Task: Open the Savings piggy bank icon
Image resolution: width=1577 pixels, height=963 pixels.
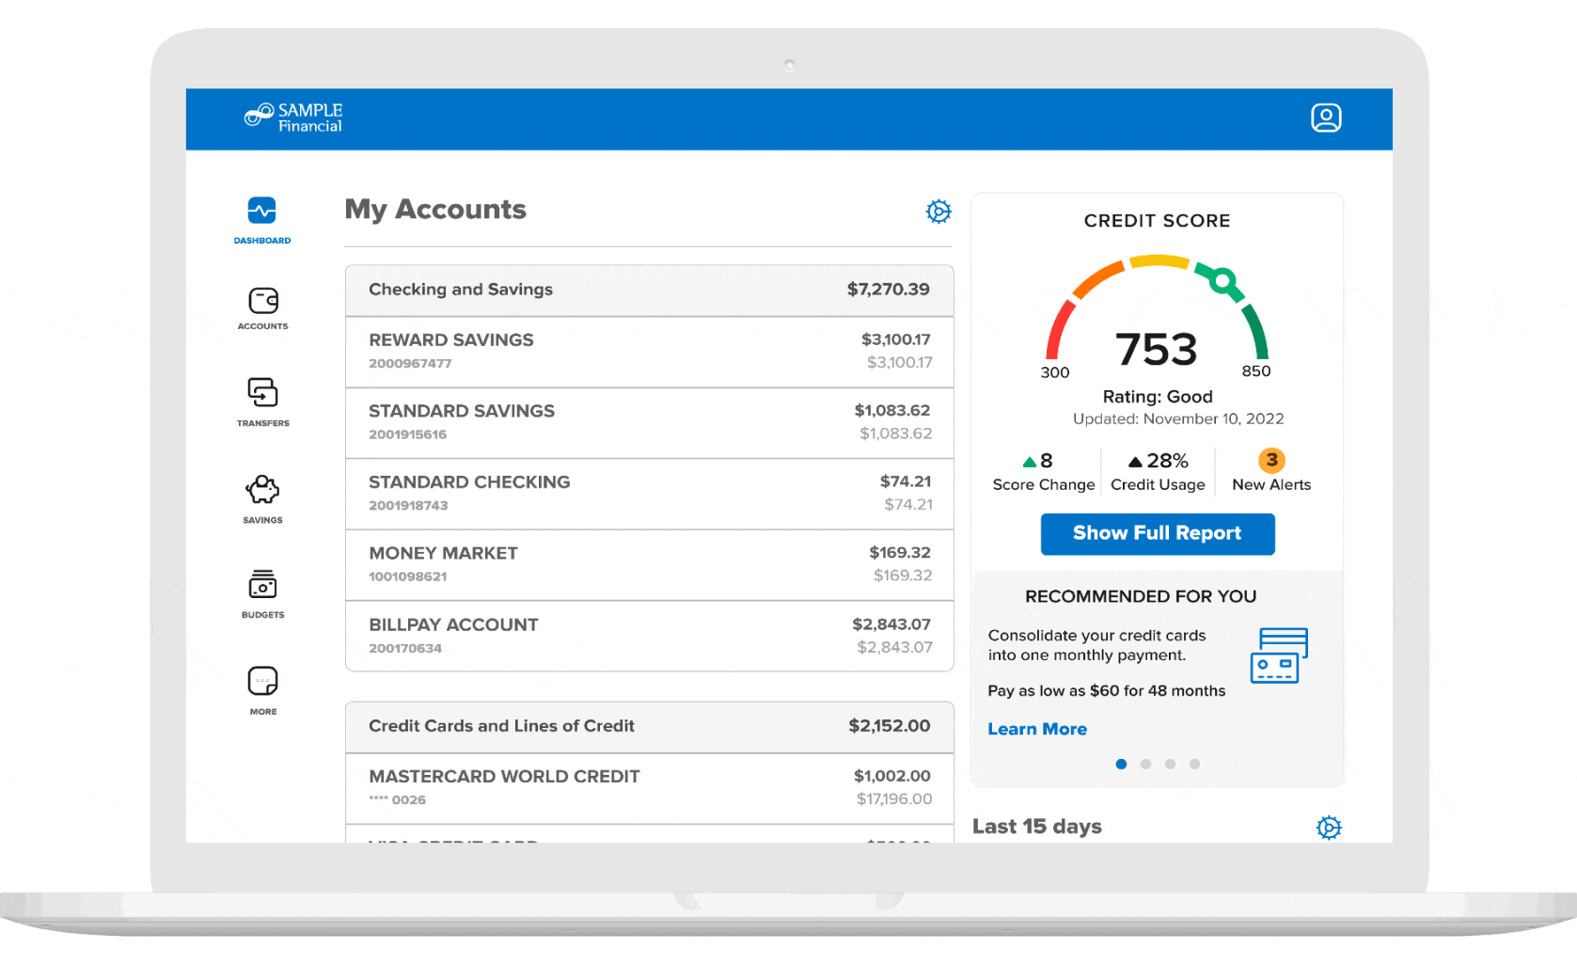Action: [262, 490]
